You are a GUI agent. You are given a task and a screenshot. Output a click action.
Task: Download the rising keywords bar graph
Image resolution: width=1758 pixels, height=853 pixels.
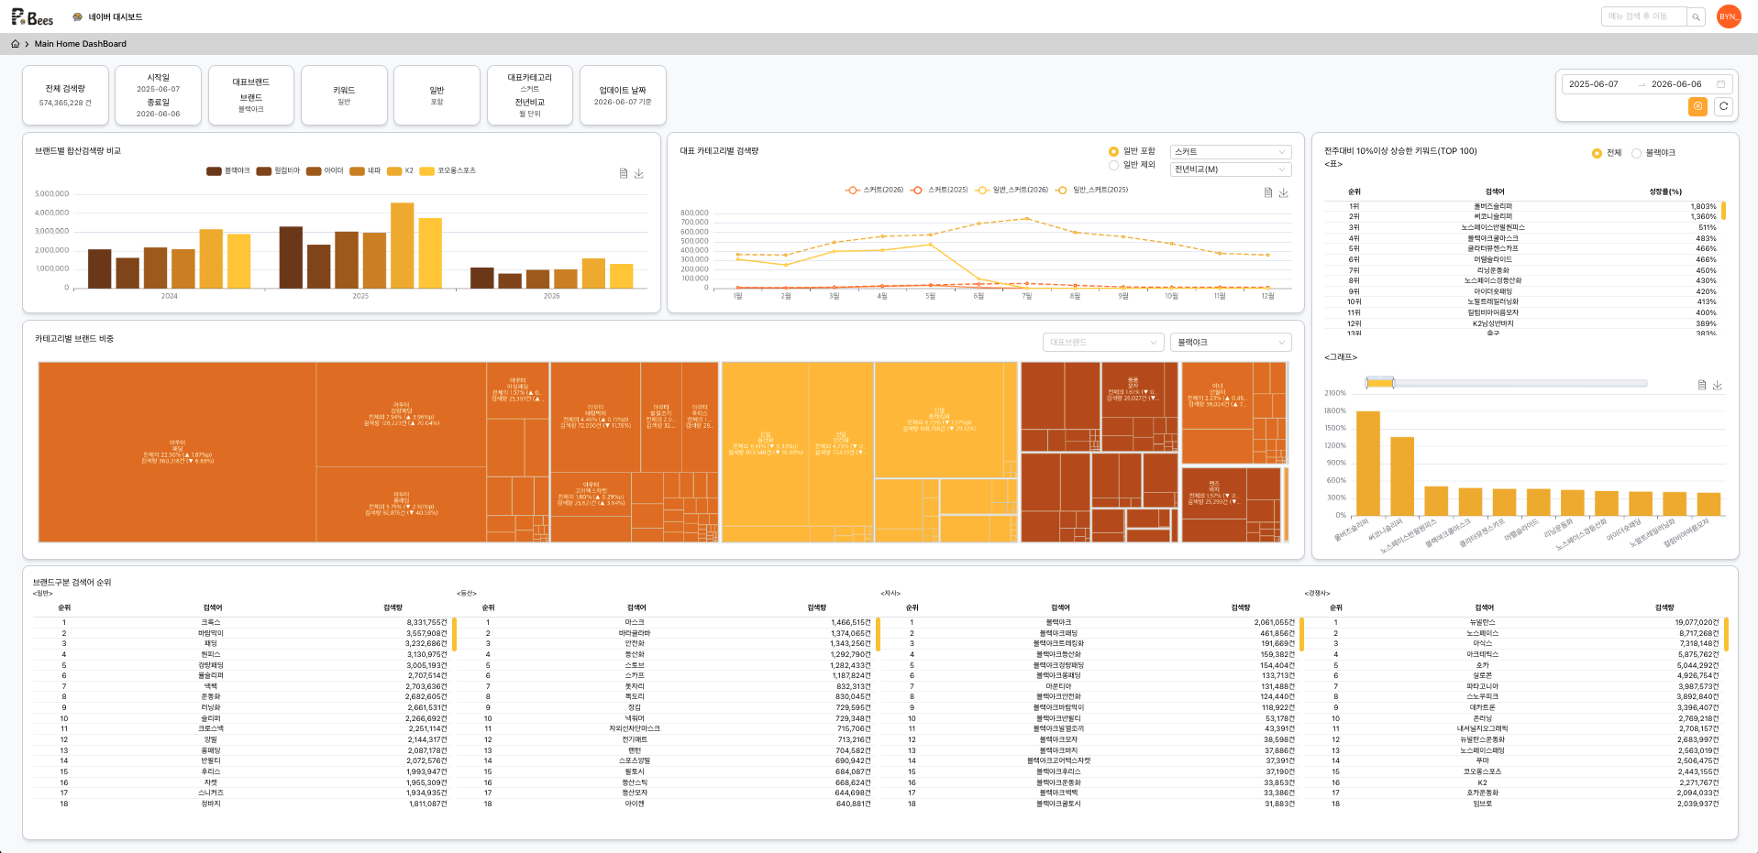pos(1718,385)
